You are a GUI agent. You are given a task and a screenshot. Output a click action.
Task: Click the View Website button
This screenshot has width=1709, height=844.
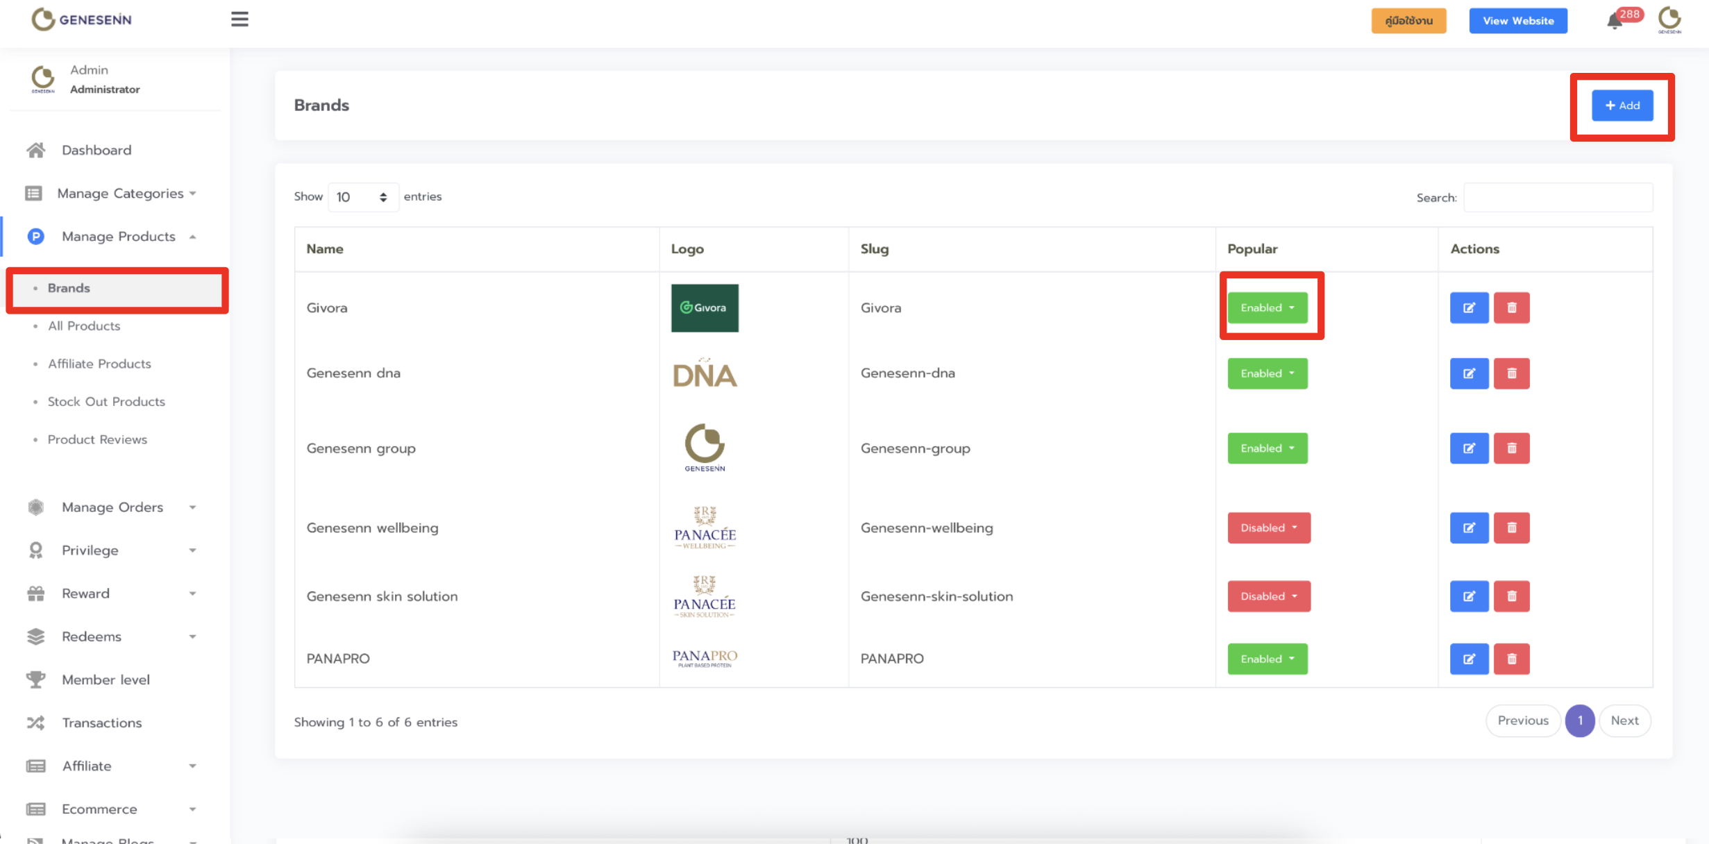point(1517,21)
